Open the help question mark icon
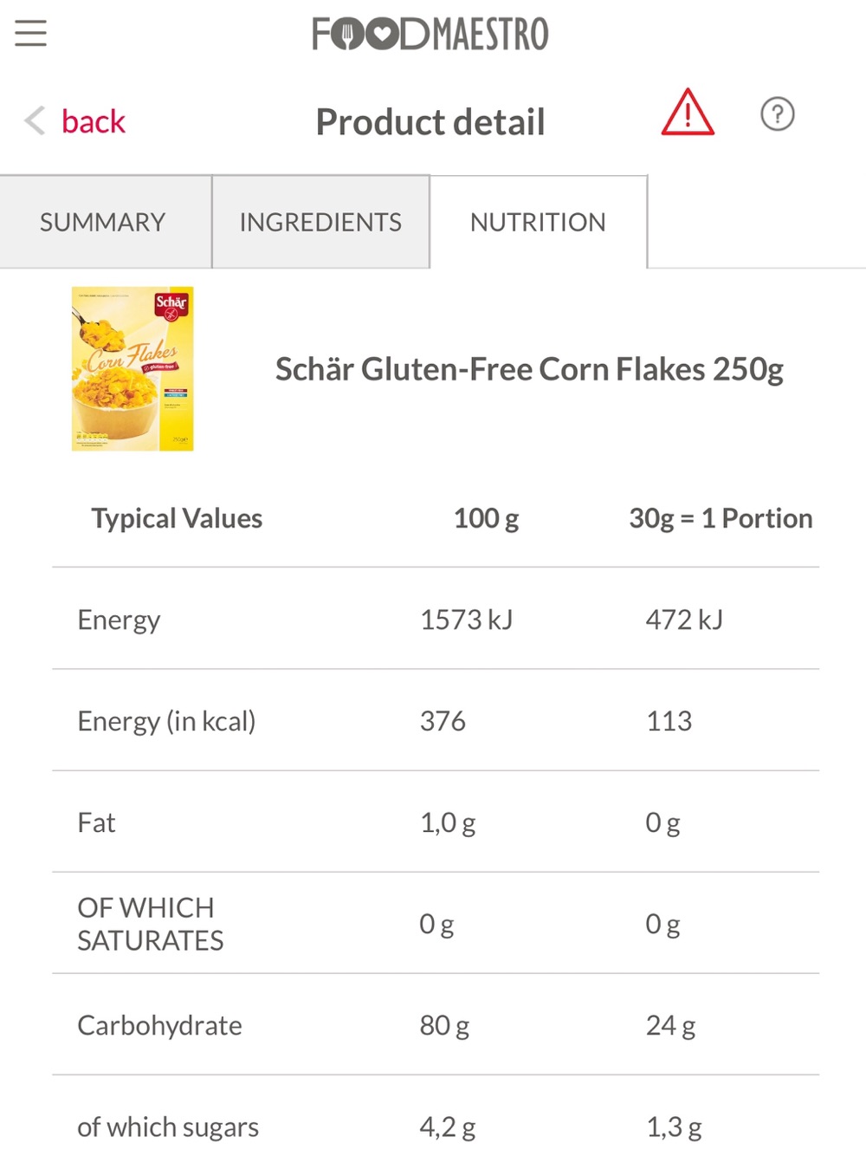866x1156 pixels. click(777, 114)
